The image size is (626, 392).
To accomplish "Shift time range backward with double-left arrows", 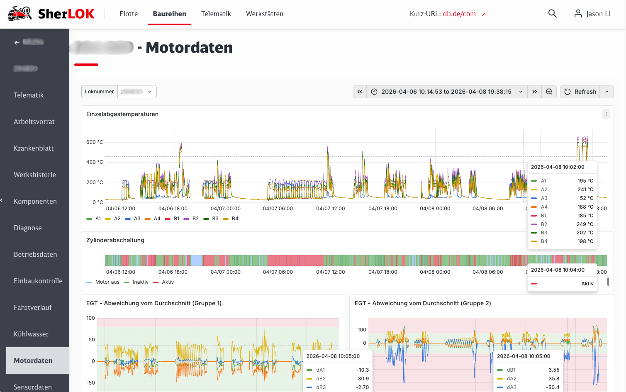I will [360, 92].
